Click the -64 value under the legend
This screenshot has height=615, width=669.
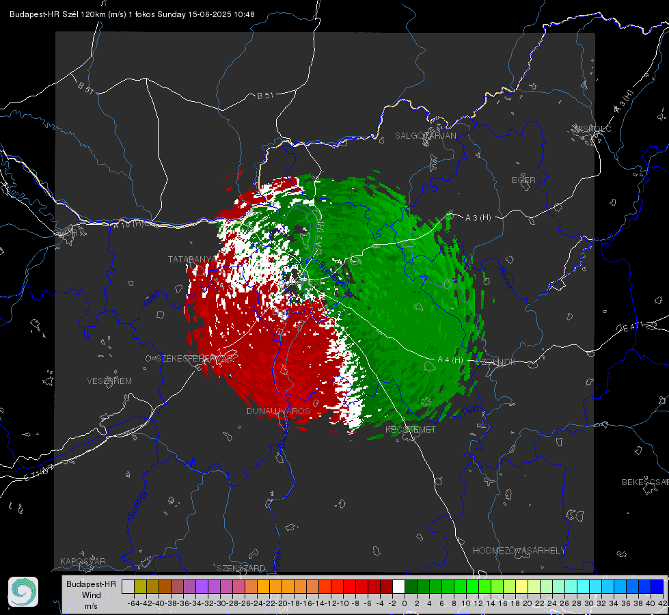coord(133,603)
